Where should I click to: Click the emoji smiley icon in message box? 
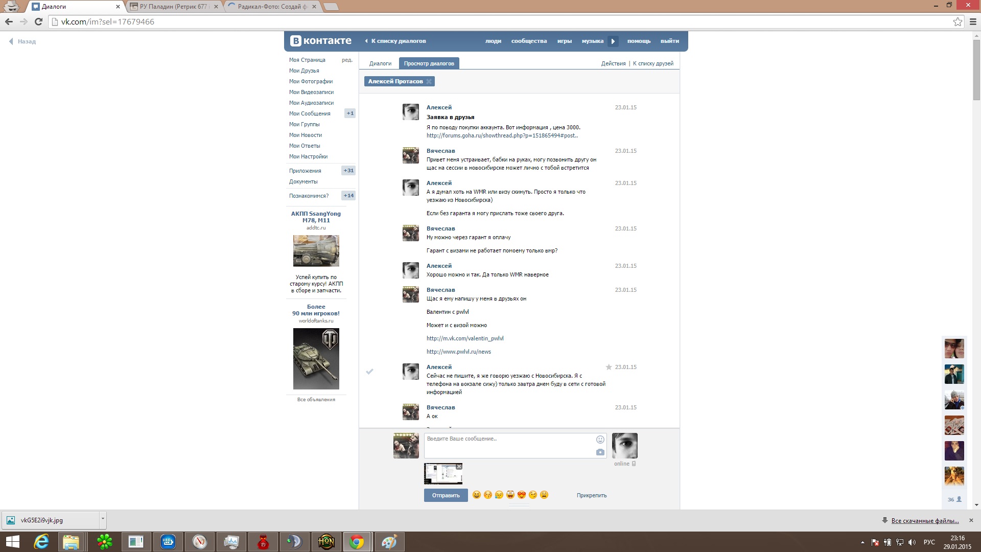[600, 440]
